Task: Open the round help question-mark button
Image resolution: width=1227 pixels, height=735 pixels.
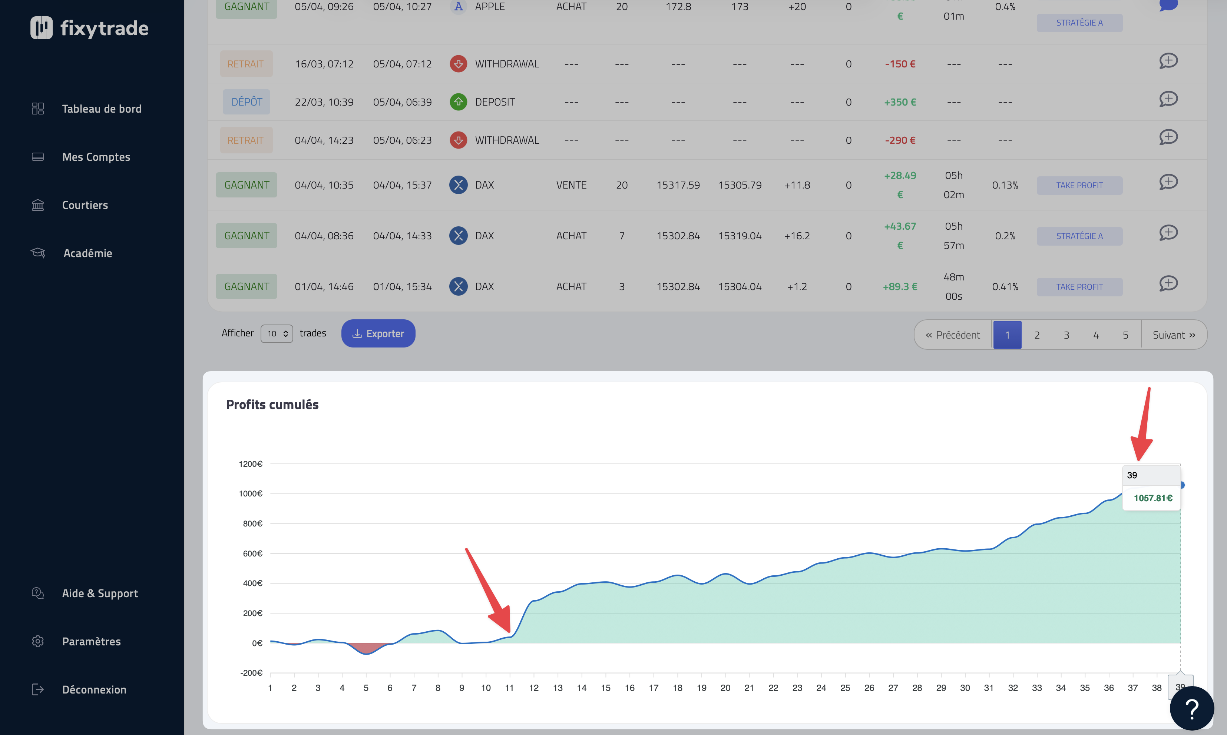Action: point(1192,708)
